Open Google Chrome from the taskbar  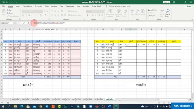(41, 106)
